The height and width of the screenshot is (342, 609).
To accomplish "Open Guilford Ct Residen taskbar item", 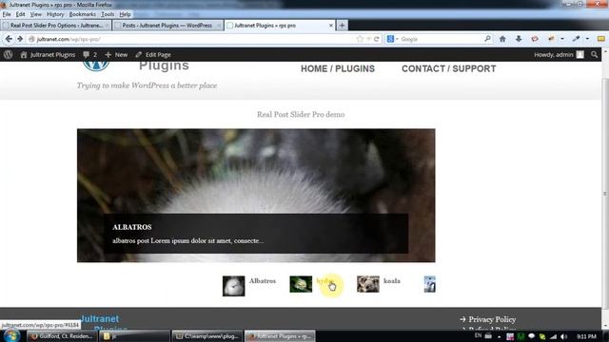I will [x=62, y=336].
